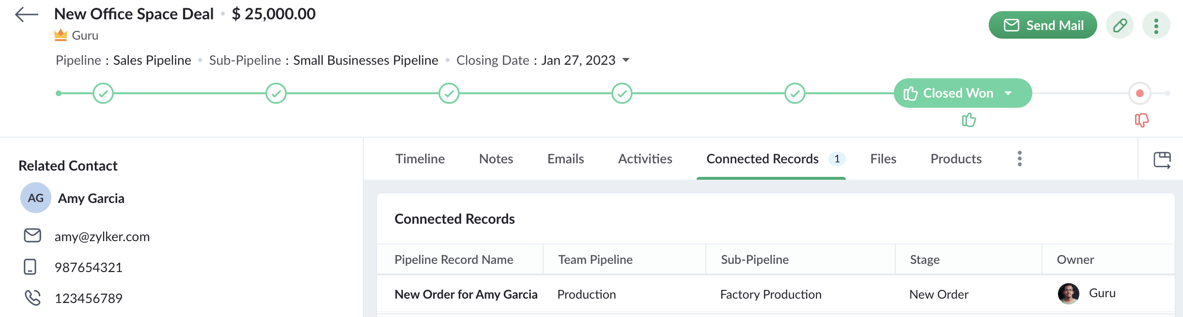Open the three-dot more options menu

1156,26
